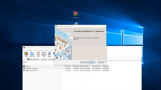The width and height of the screenshot is (161, 90).
Task: Expand the WinRAR address bar dropdown arrow
Action: [x=141, y=59]
